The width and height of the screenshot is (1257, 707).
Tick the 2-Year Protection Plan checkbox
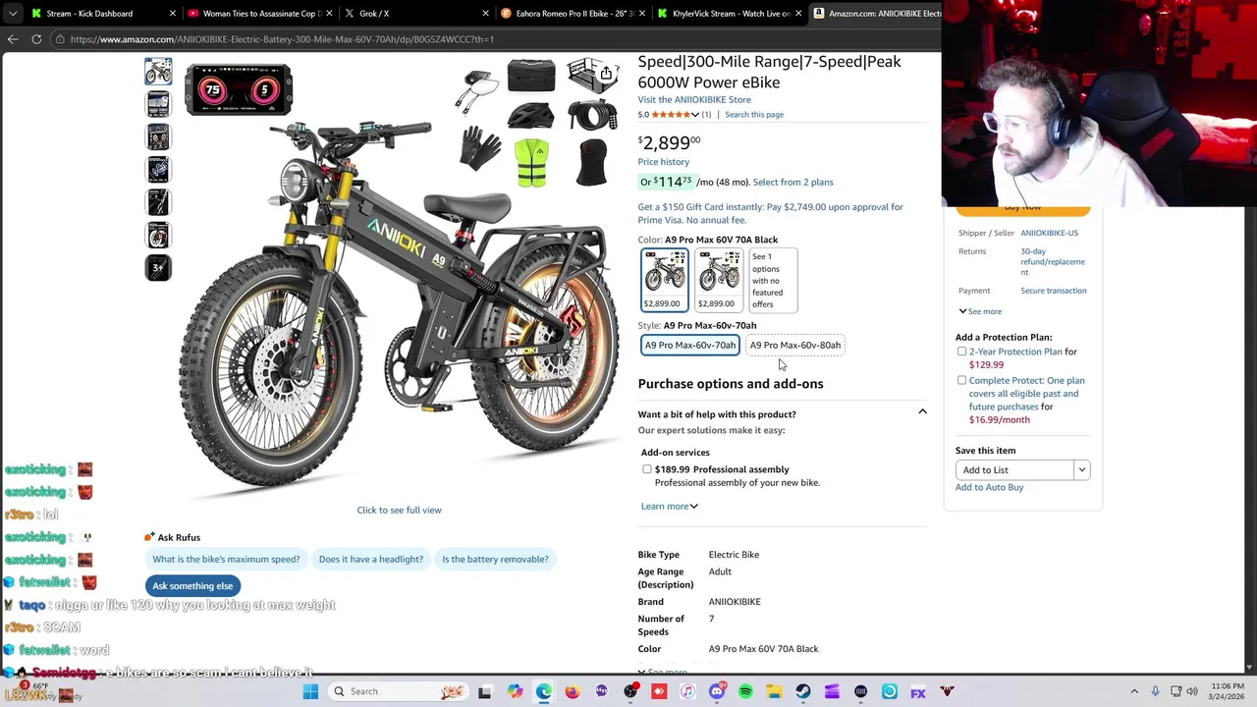point(961,352)
